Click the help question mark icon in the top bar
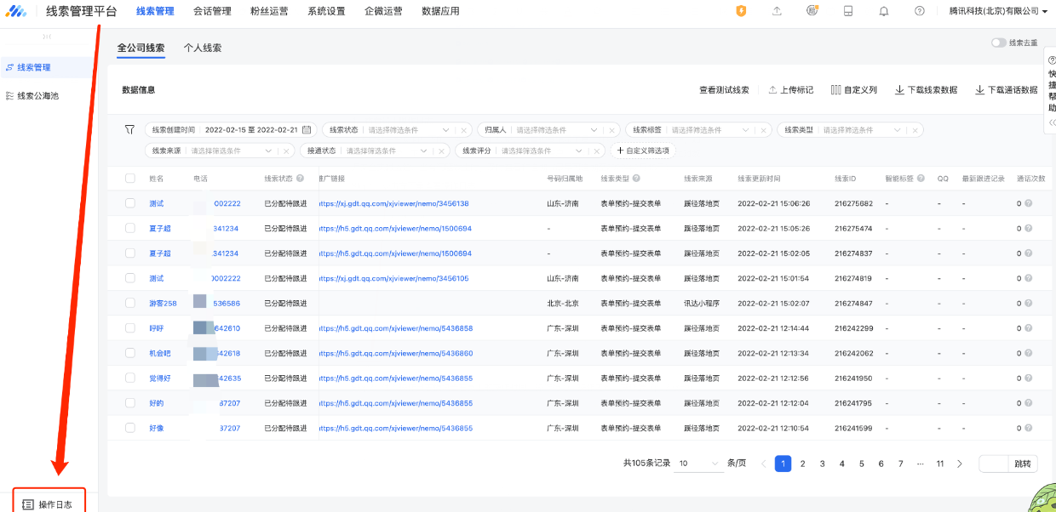 point(919,11)
